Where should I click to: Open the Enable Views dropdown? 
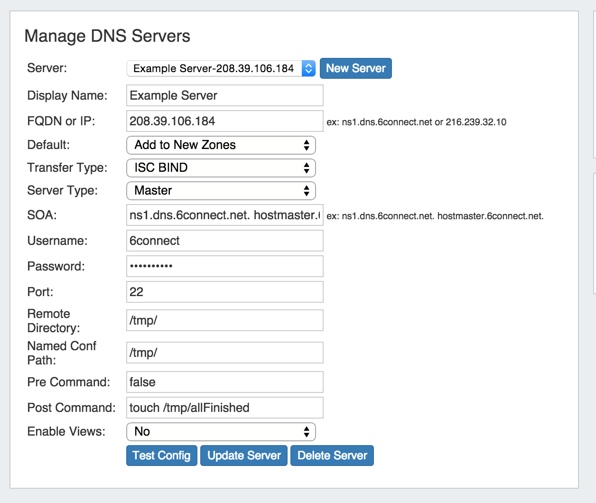click(x=221, y=432)
